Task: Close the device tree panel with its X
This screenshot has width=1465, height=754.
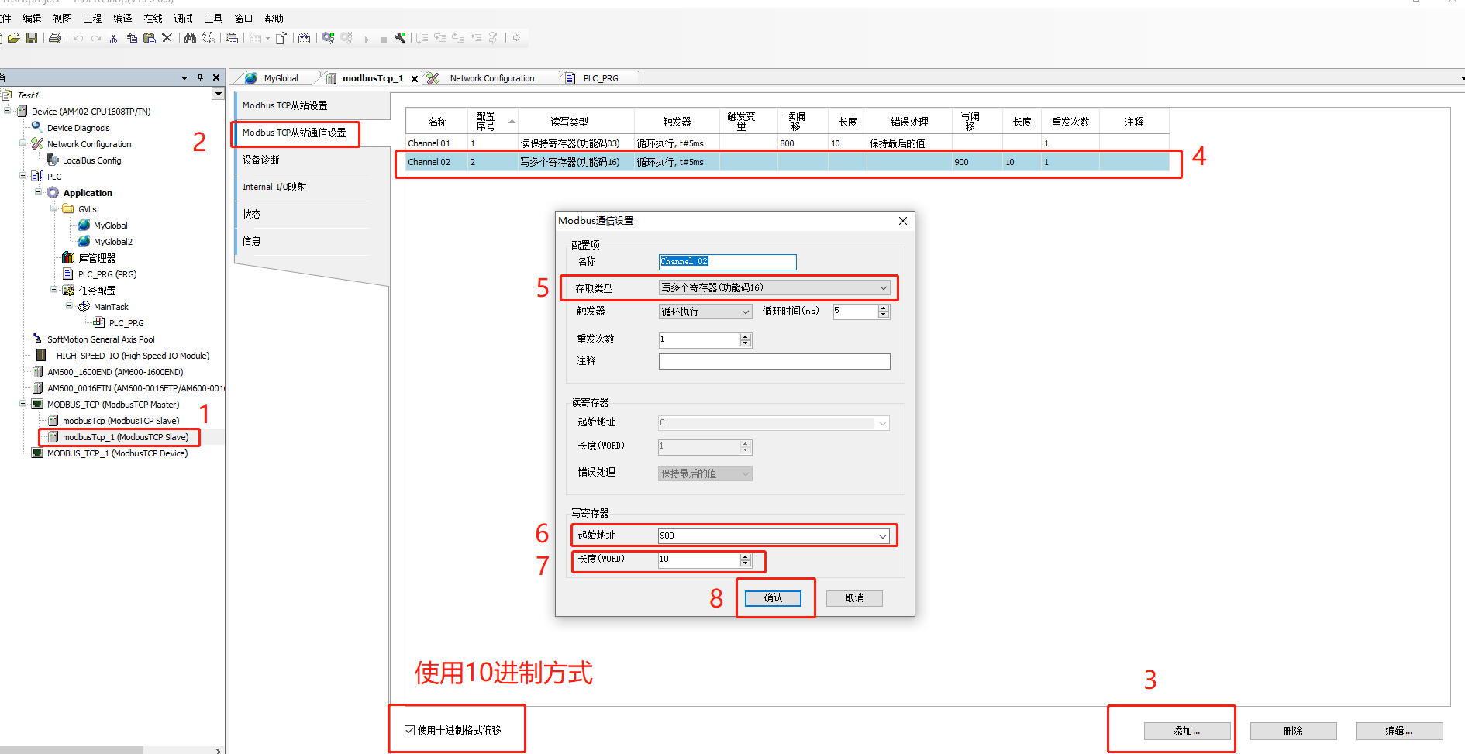Action: coord(216,77)
